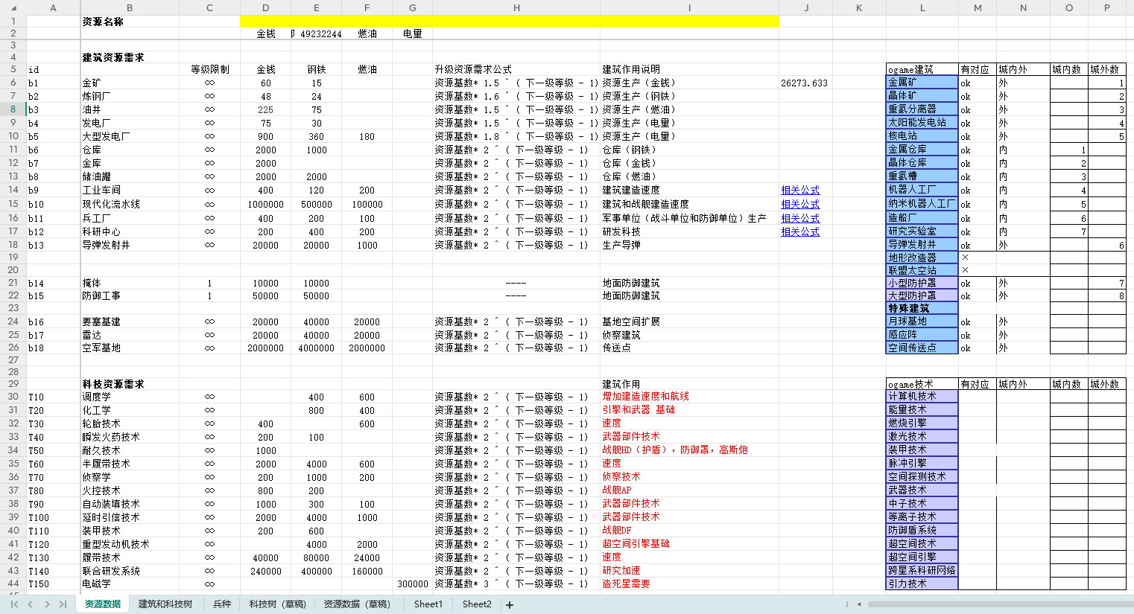Select the 纳米机器人工厂 cell
Image resolution: width=1134 pixels, height=614 pixels.
pyautogui.click(x=922, y=203)
